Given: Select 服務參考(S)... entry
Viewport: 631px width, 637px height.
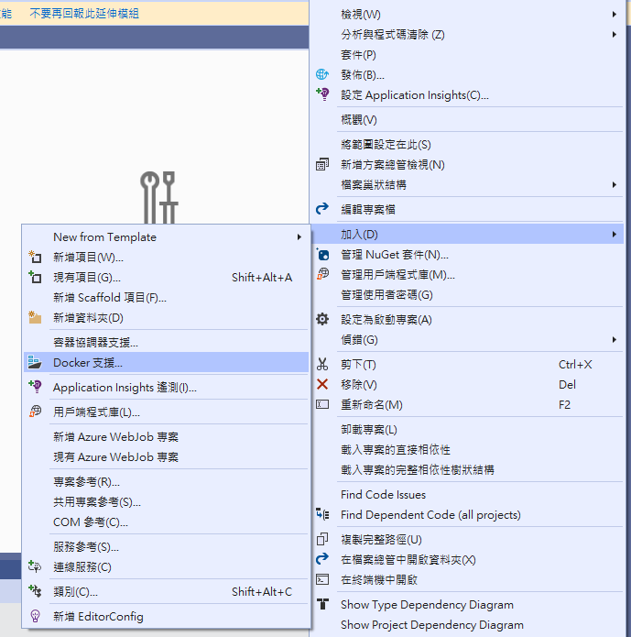Looking at the screenshot, I should [x=166, y=547].
